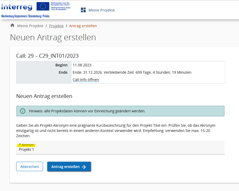Click the home icon in the breadcrumb

[x=12, y=26]
